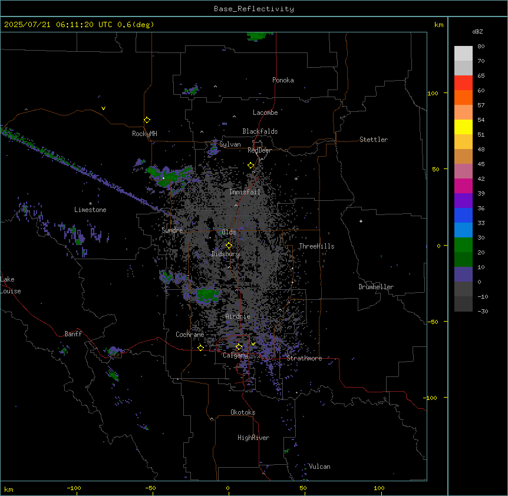Select the RedDeer label
The width and height of the screenshot is (508, 496).
coord(259,150)
